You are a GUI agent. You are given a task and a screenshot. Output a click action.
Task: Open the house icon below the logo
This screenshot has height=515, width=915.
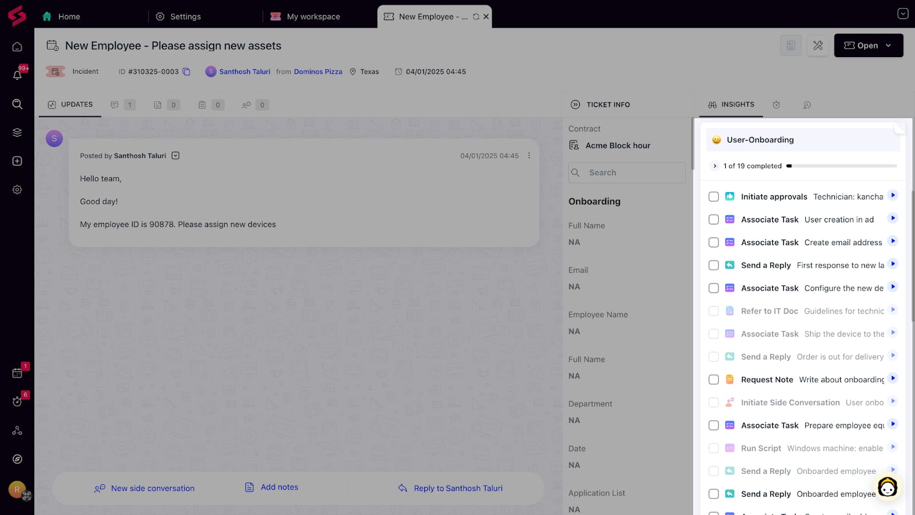click(x=17, y=46)
